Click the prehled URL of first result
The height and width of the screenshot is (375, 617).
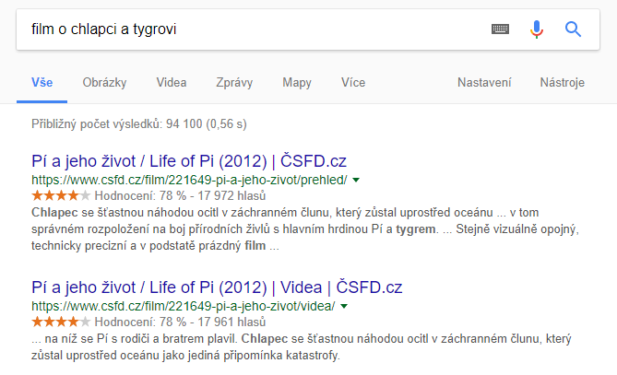coord(189,180)
